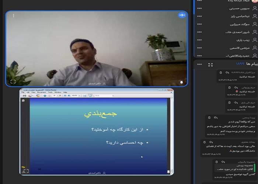The height and width of the screenshot is (184, 258).
Task: Open options for participant زینب یاری
Action: pyautogui.click(x=199, y=40)
